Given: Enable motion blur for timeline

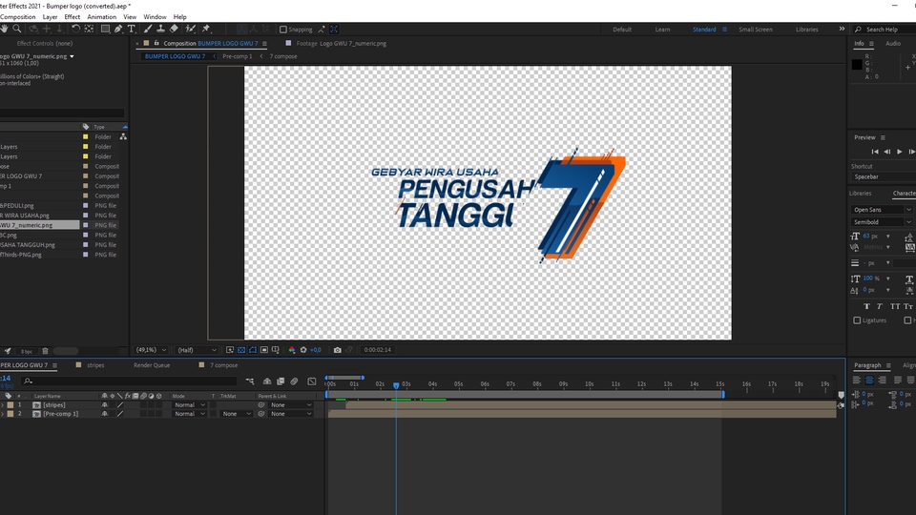Looking at the screenshot, I should coord(295,381).
